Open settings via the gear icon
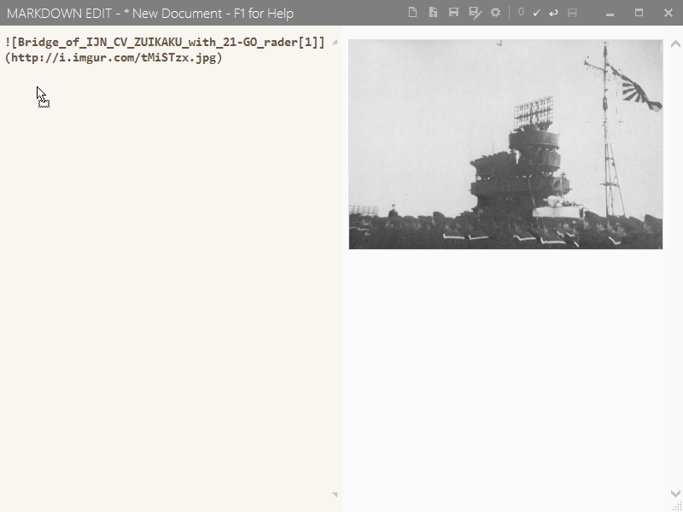Image resolution: width=683 pixels, height=512 pixels. tap(495, 13)
